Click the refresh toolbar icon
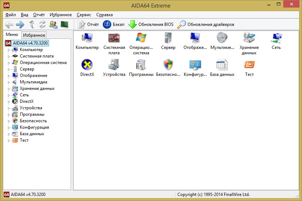 [43, 24]
